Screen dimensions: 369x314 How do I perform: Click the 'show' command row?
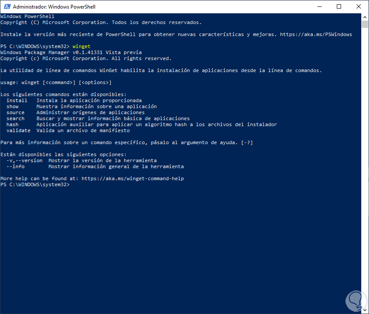(82, 106)
